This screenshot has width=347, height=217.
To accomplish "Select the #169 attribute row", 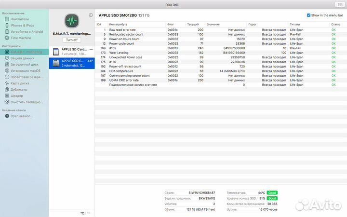I will (221, 48).
